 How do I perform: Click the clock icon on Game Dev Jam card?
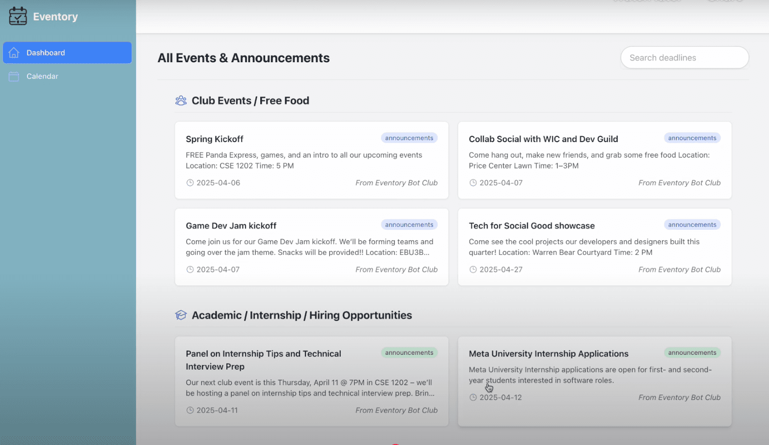click(x=190, y=269)
